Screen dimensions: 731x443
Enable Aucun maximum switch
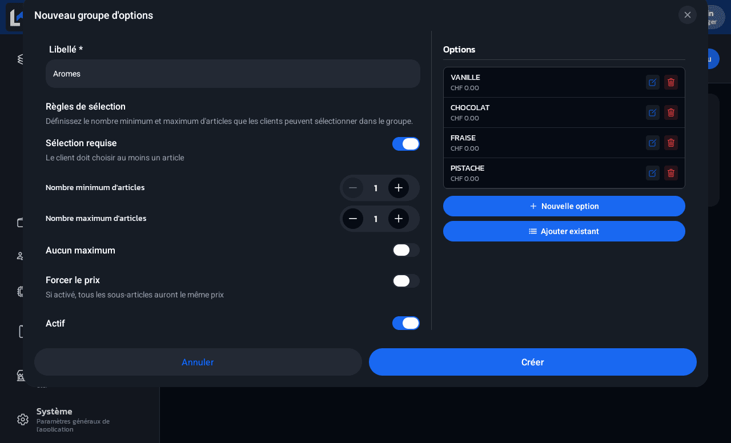click(406, 250)
